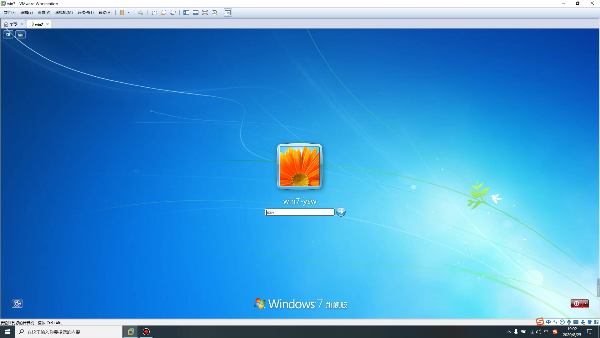
Task: Open the on-screen keyboard button next to CH
Action: pos(20,34)
